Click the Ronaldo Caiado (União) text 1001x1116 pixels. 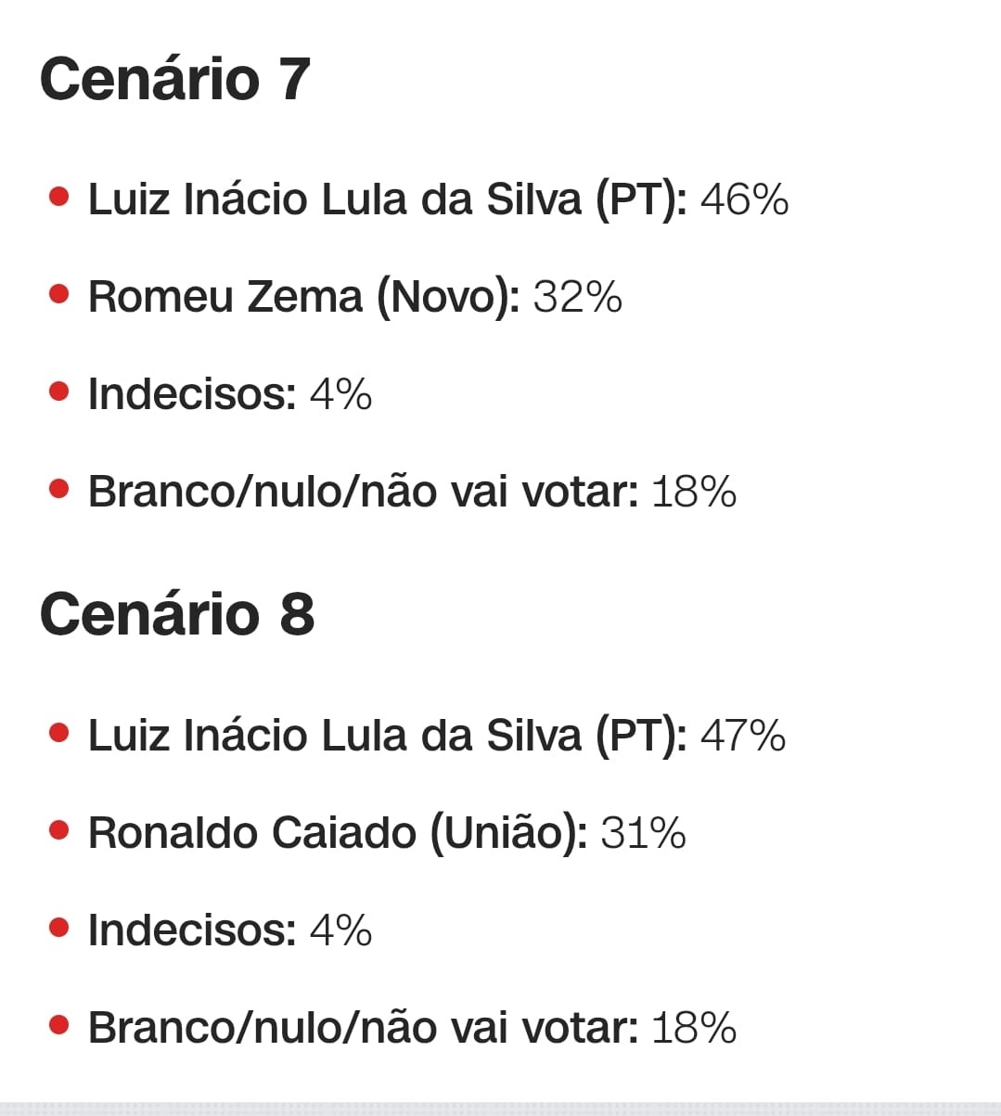tap(338, 833)
